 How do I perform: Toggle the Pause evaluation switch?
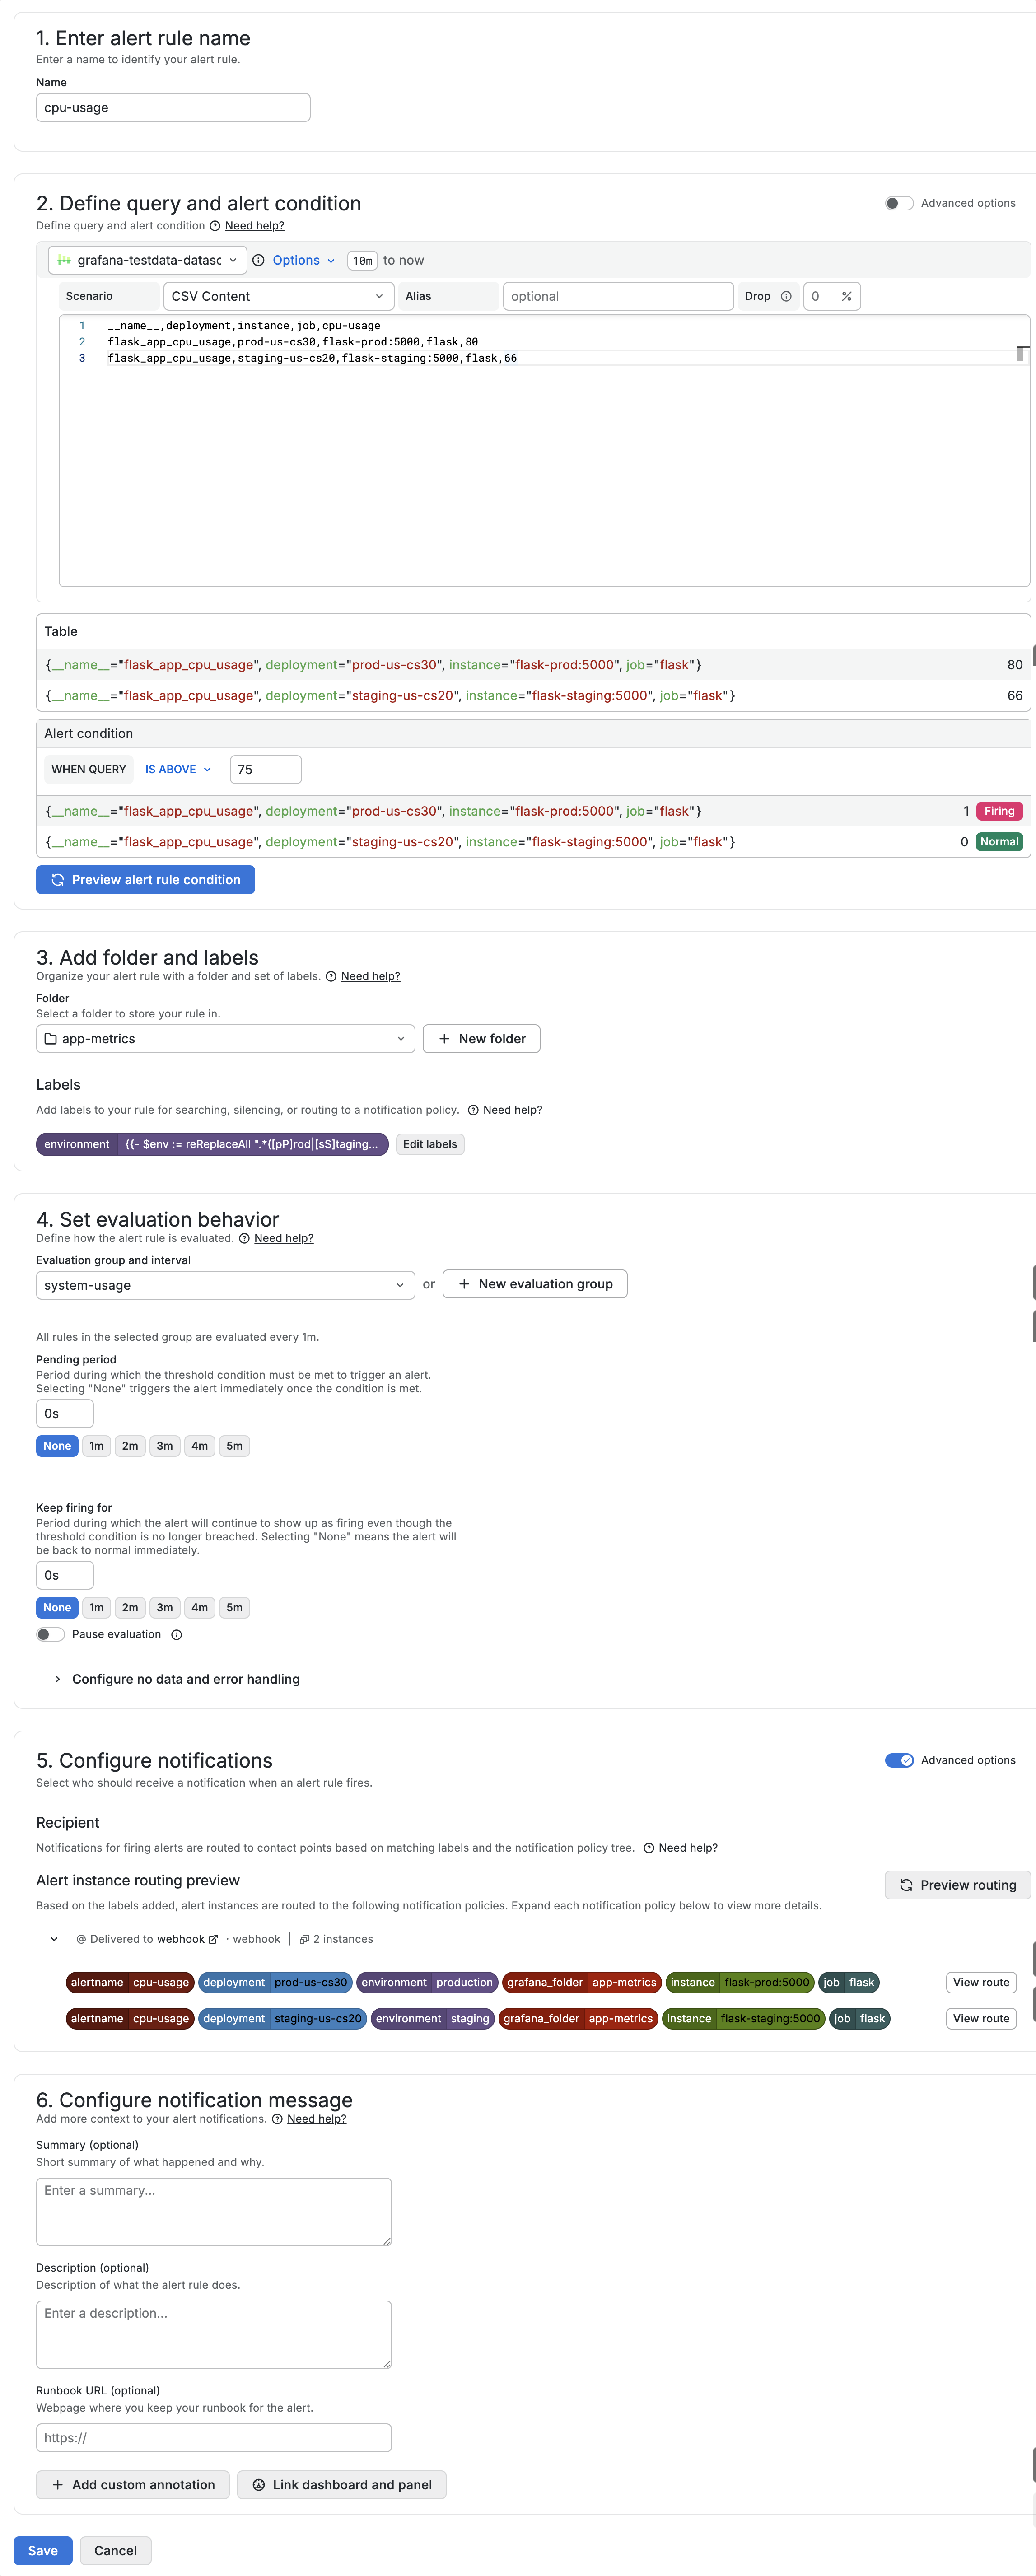coord(50,1634)
